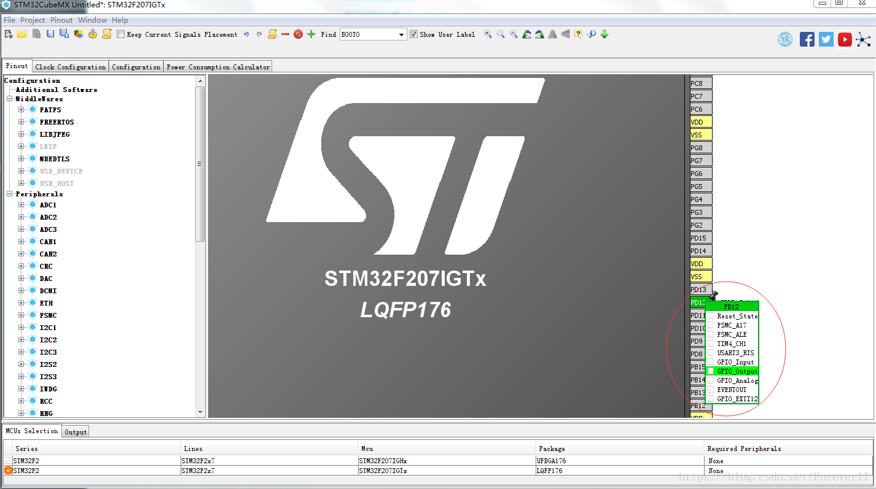Image resolution: width=876 pixels, height=489 pixels.
Task: Click the red circle clear pinout icon
Action: 298,34
